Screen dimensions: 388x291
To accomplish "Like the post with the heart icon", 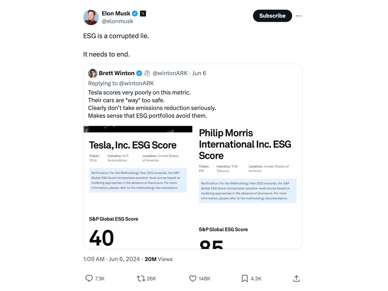I will [193, 278].
